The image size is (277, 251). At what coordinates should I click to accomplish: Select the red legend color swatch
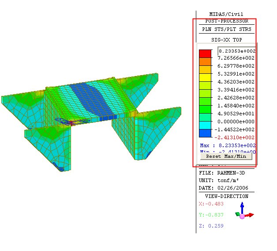coord(205,54)
